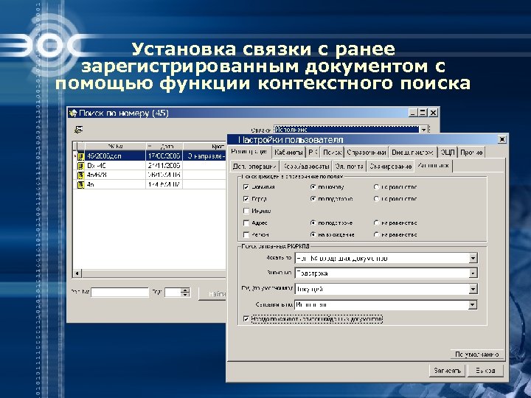Click the toolbar icon in the Поиск по номеру window
Image resolution: width=531 pixels, height=398 pixels.
[79, 129]
